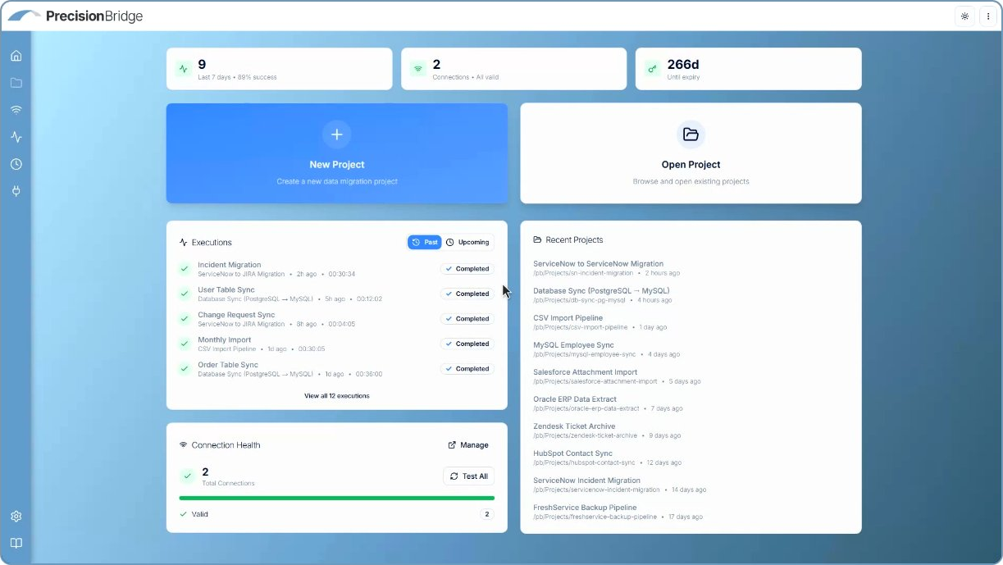This screenshot has height=565, width=1003.
Task: Click the Recent Projects folder heading icon
Action: pyautogui.click(x=537, y=240)
